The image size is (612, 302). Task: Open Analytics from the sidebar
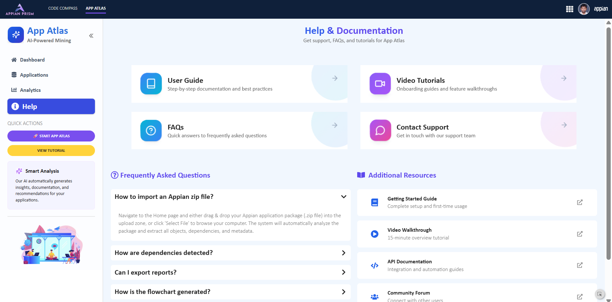[x=30, y=90]
